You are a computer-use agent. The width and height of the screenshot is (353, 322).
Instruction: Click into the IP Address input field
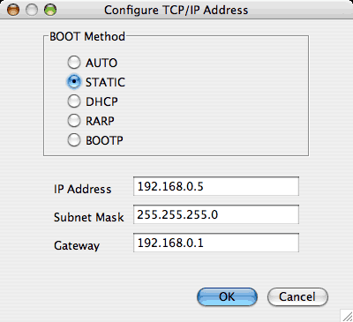216,186
